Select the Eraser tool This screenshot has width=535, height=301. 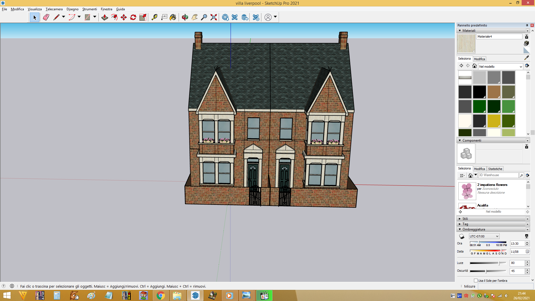pyautogui.click(x=46, y=17)
